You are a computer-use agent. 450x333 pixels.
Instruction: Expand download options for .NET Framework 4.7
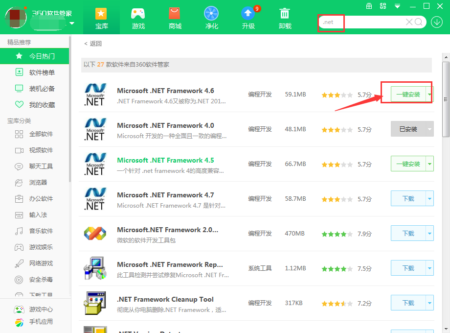pos(429,199)
